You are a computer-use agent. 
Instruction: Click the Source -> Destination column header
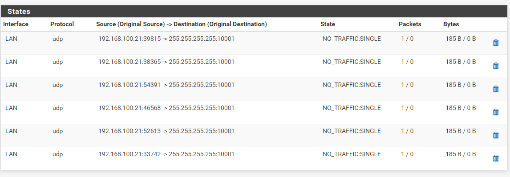pyautogui.click(x=182, y=24)
